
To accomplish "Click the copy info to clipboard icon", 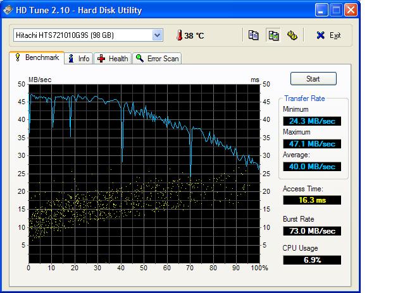I will [x=253, y=35].
